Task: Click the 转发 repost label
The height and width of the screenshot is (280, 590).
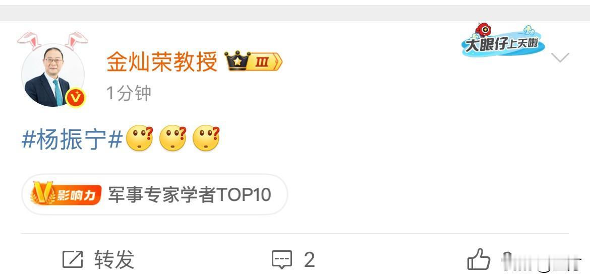Action: [x=114, y=259]
